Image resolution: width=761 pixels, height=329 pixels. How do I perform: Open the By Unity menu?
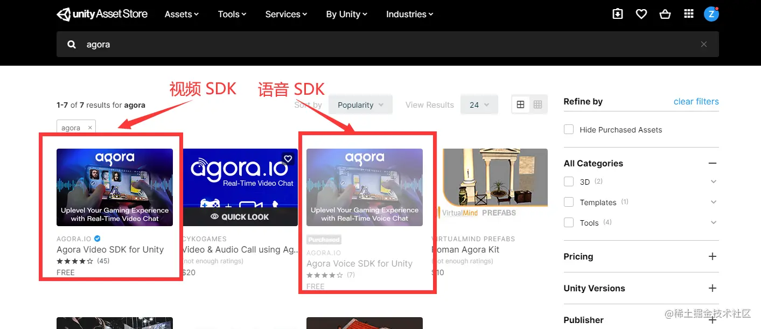pos(346,14)
